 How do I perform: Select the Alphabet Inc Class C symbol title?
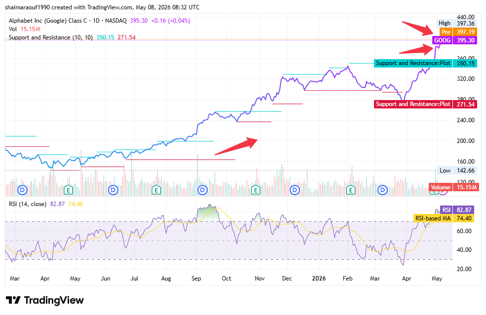pos(68,21)
